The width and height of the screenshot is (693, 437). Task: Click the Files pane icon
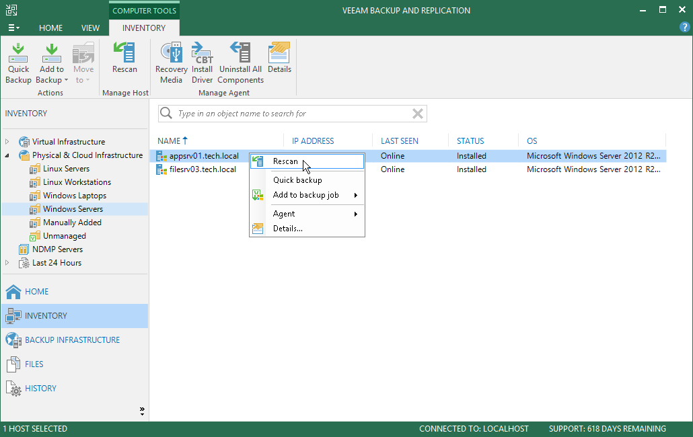[13, 364]
